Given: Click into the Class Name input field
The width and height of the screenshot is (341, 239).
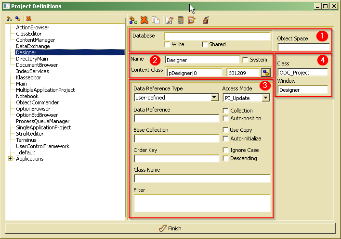Looking at the screenshot, I should pos(202,178).
